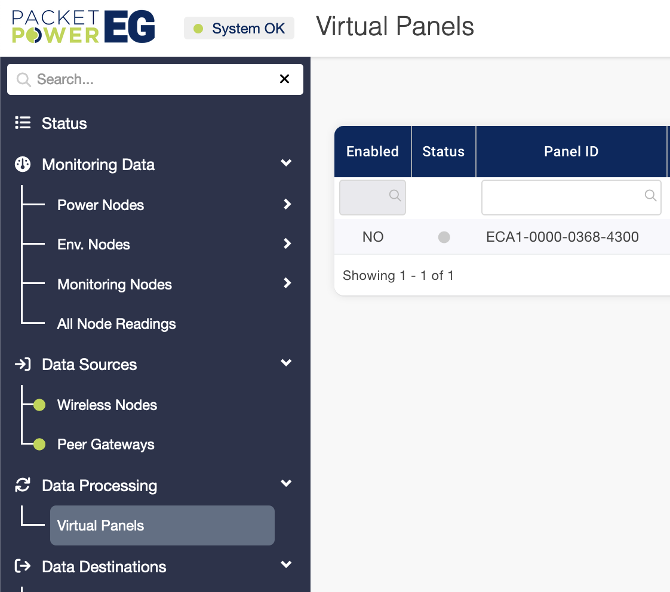Screen dimensions: 670x592
Task: Click the System OK status badge
Action: [239, 29]
